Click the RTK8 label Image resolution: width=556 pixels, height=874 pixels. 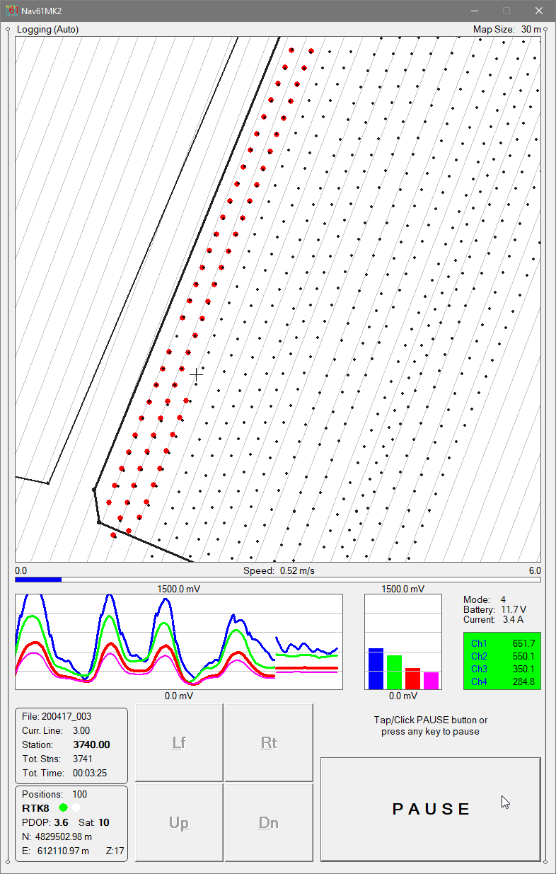tap(35, 808)
